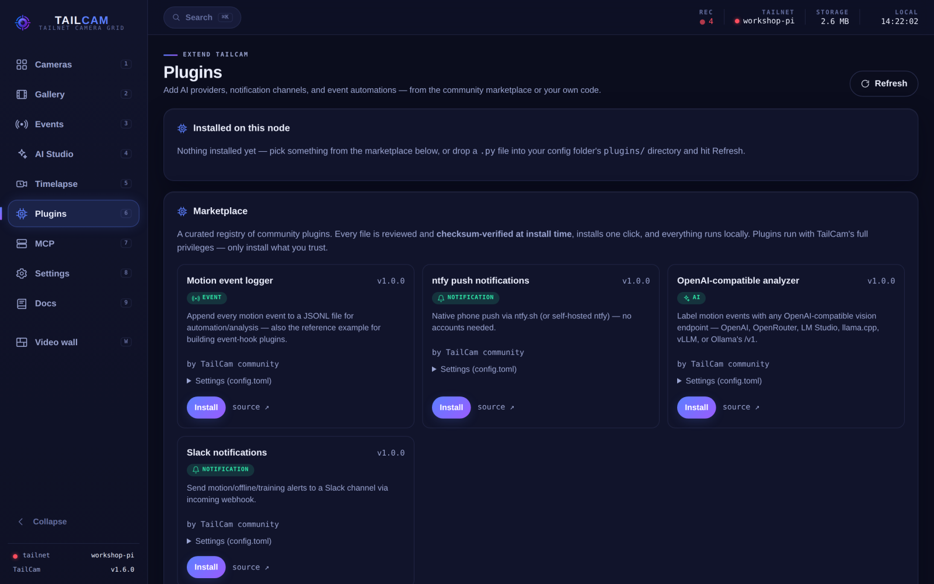The height and width of the screenshot is (584, 934).
Task: Click the Installed on this node chip icon
Action: click(x=182, y=128)
